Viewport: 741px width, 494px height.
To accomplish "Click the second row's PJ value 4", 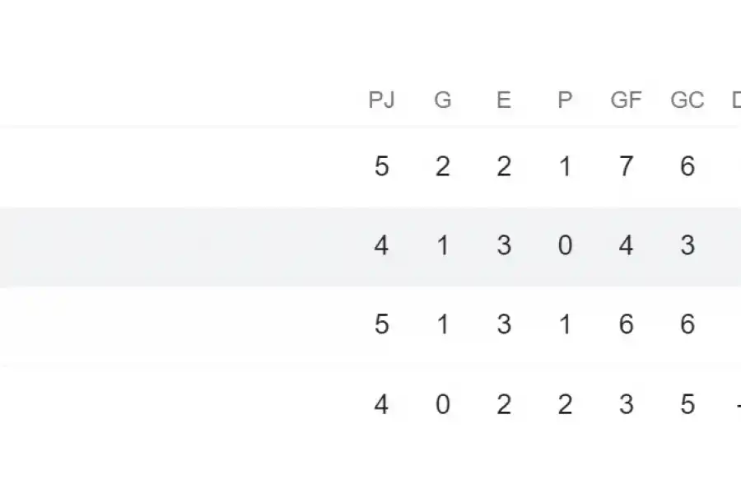I will (x=381, y=245).
